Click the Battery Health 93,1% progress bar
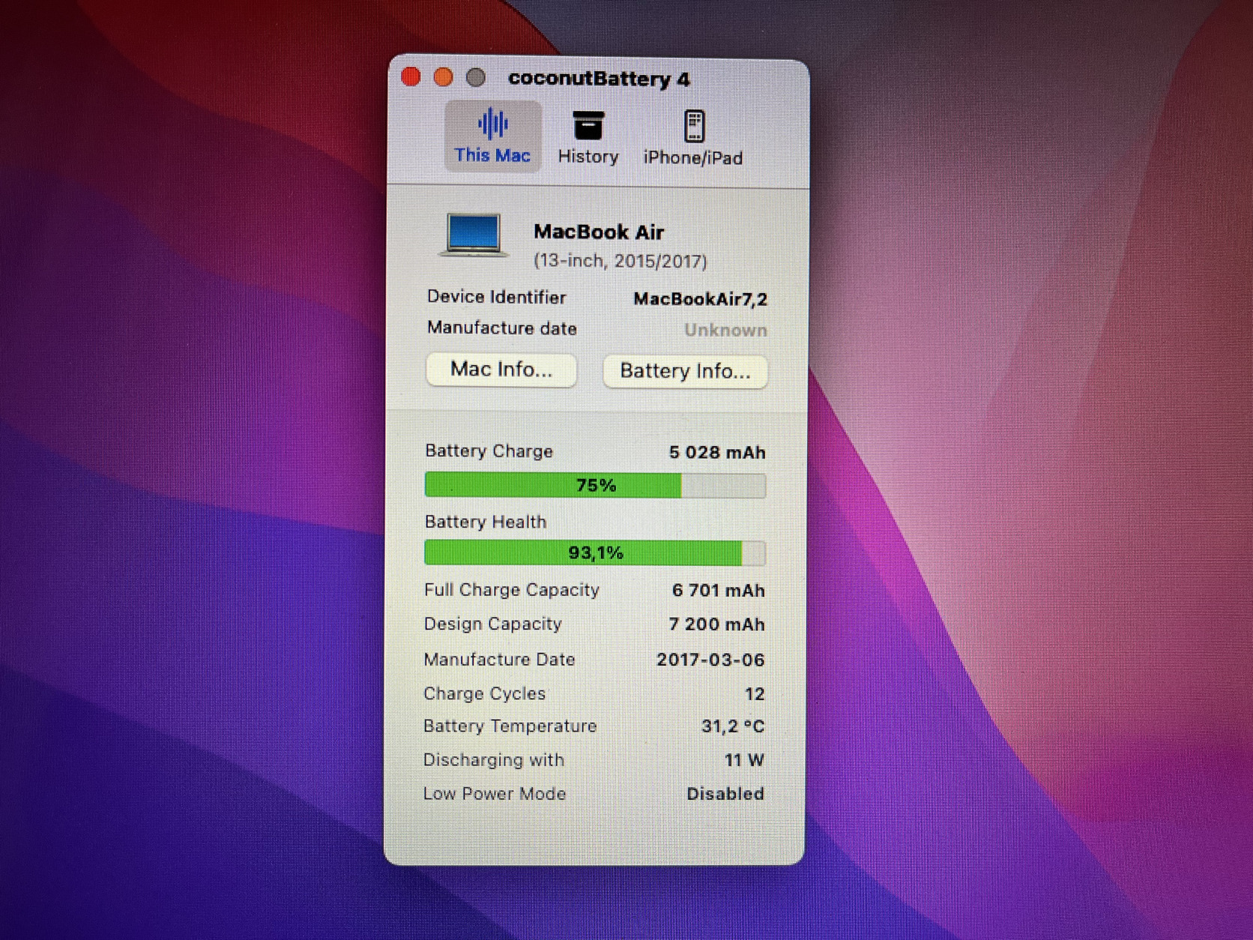 [x=595, y=552]
